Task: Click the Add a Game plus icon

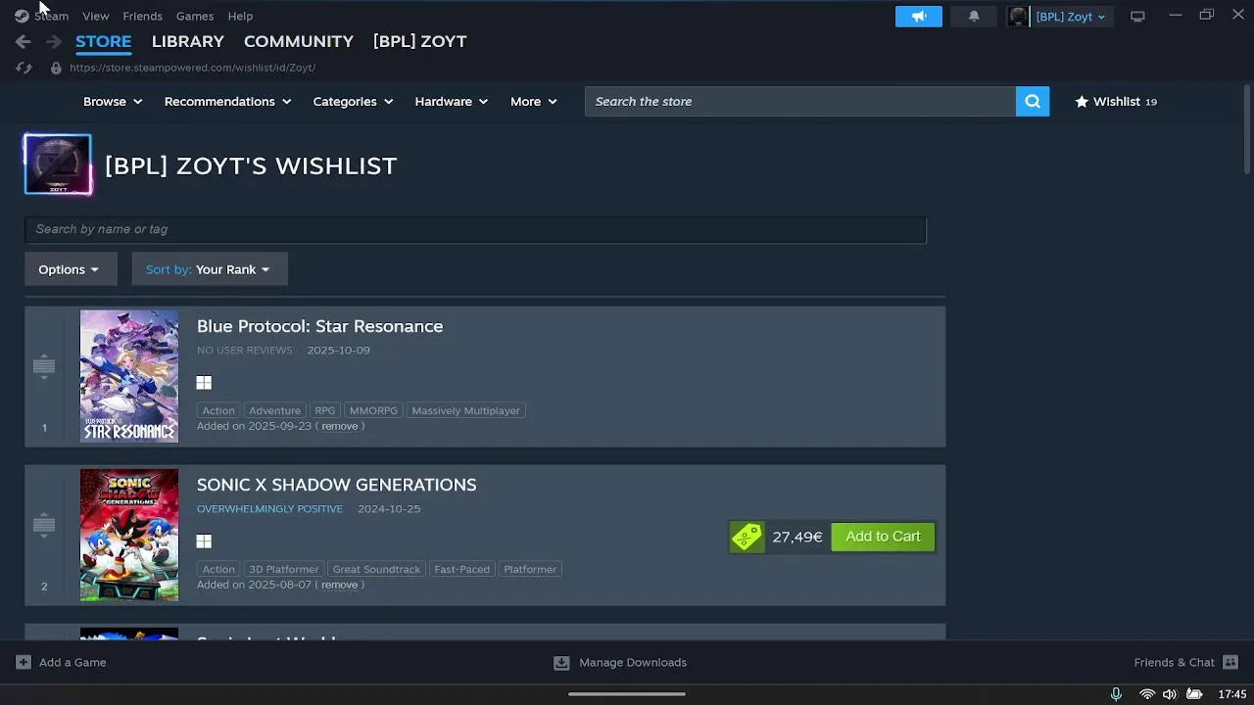Action: coord(24,663)
